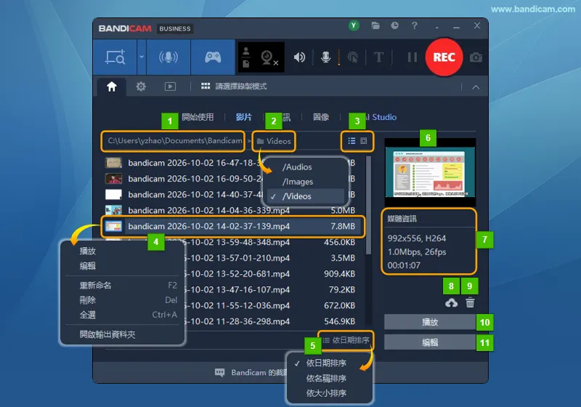Open the account Y icon
Screen dimensions: 581x407
point(354,25)
